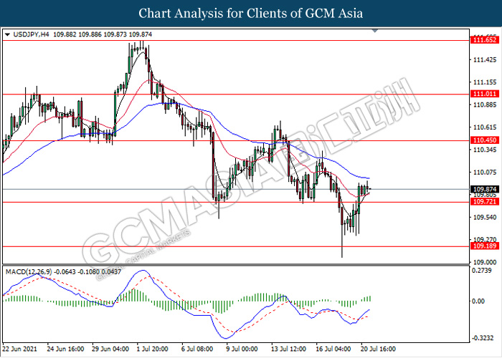Viewport: 502px width, 358px height.
Task: Click the 24 Jun 16:00 time label
Action: pyautogui.click(x=65, y=349)
